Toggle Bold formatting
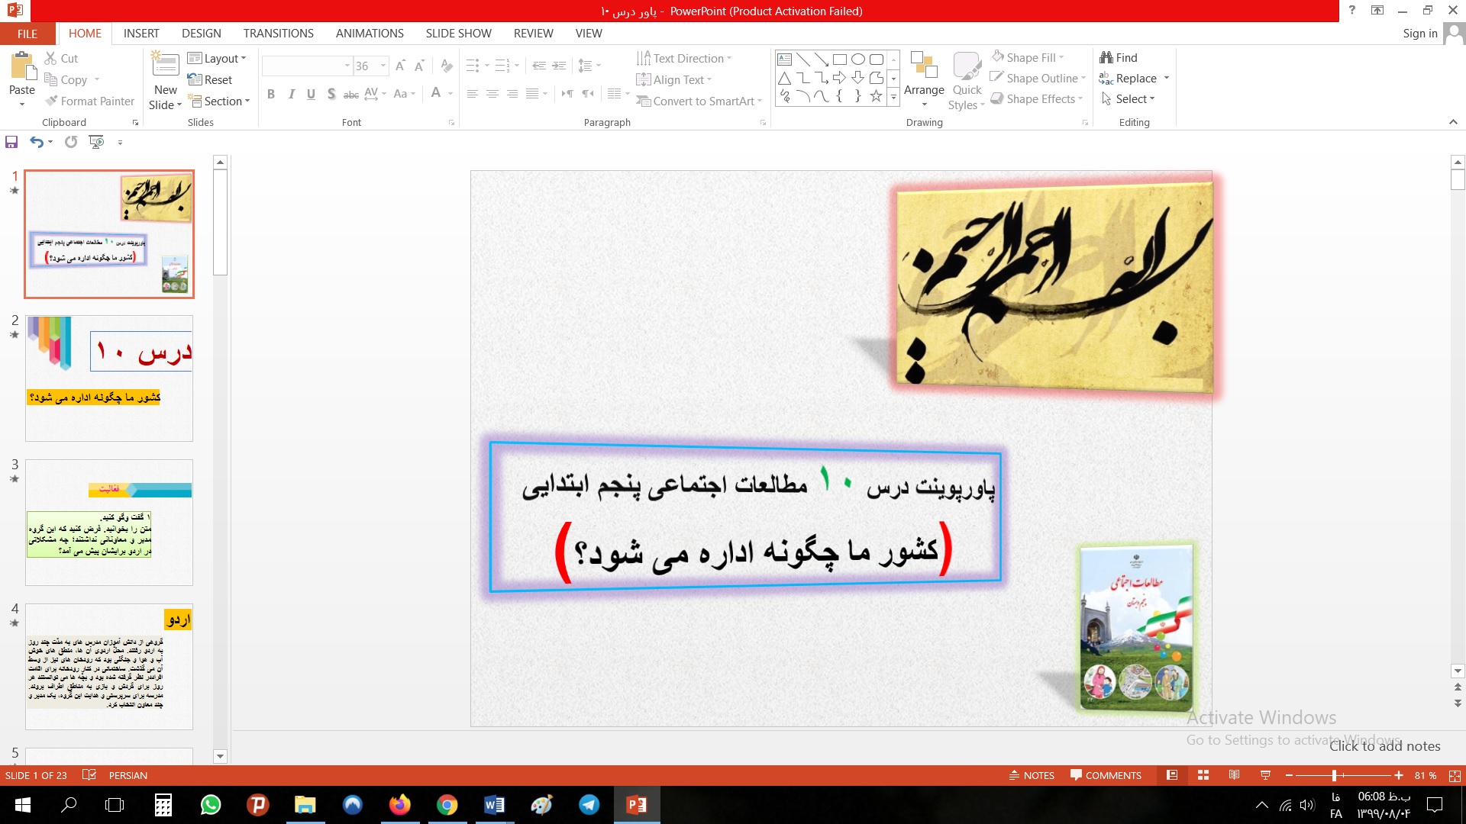The width and height of the screenshot is (1466, 824). click(x=271, y=94)
